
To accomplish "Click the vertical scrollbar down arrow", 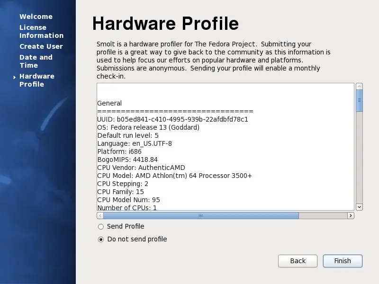I will pos(359,207).
